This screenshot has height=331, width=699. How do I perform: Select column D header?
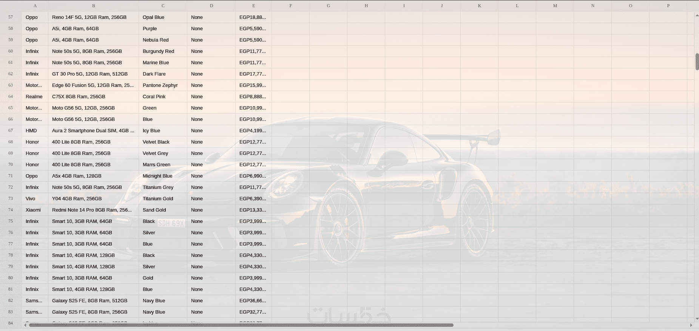coord(211,6)
